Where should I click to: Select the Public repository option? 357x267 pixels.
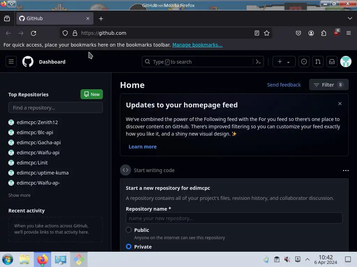(129, 230)
